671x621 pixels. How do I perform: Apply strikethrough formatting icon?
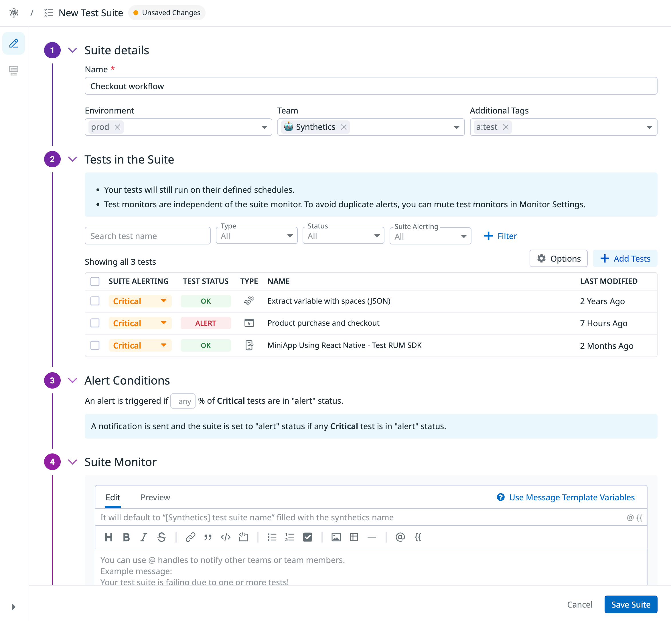[161, 537]
